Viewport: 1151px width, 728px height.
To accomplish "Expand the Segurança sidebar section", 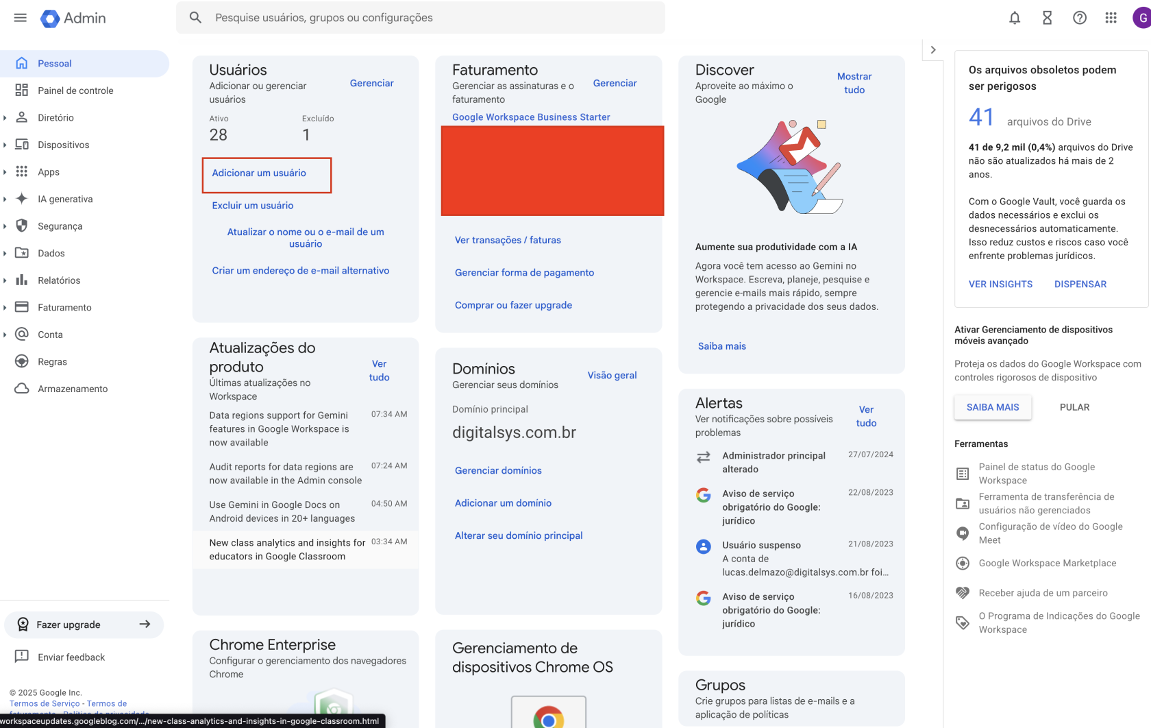I will coord(5,226).
